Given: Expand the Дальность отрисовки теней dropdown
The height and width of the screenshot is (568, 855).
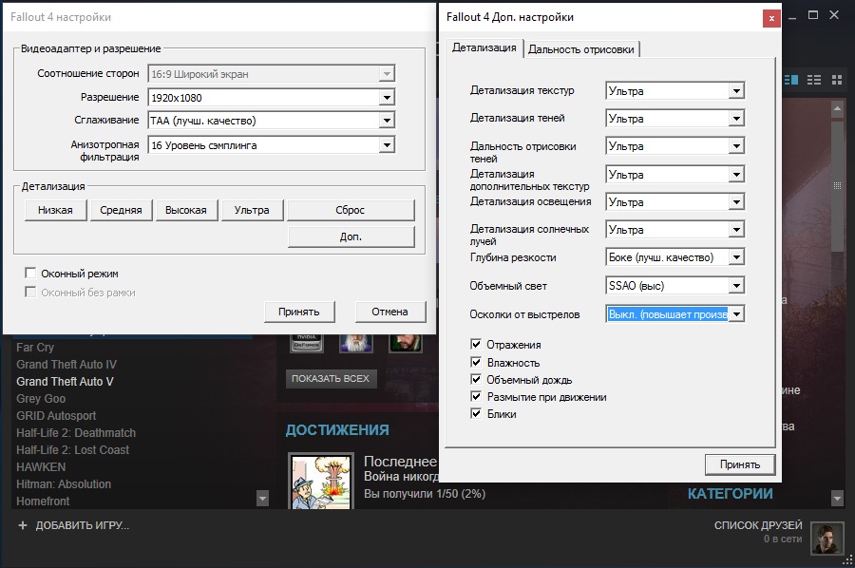Looking at the screenshot, I should click(675, 146).
